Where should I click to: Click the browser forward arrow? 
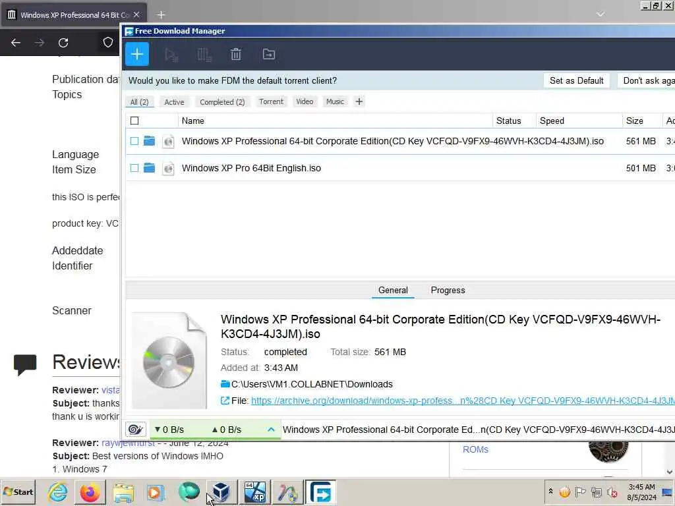(40, 43)
